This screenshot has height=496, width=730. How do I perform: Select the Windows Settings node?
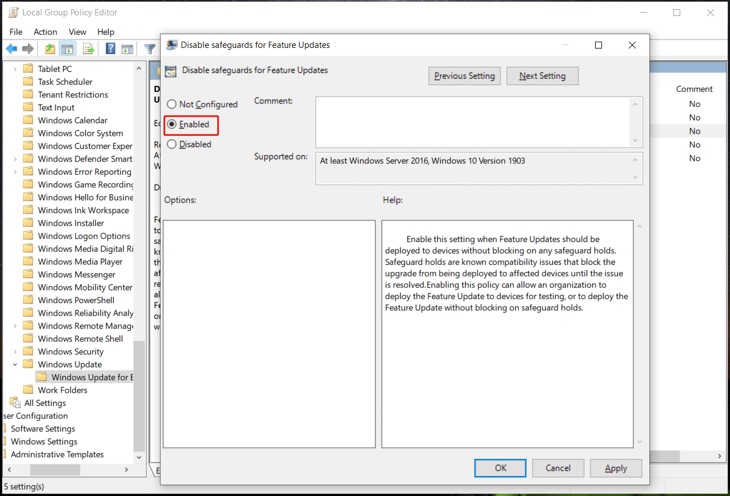pos(44,442)
